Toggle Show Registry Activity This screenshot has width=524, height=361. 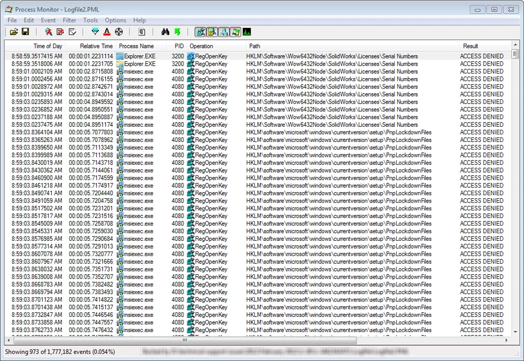pos(200,32)
